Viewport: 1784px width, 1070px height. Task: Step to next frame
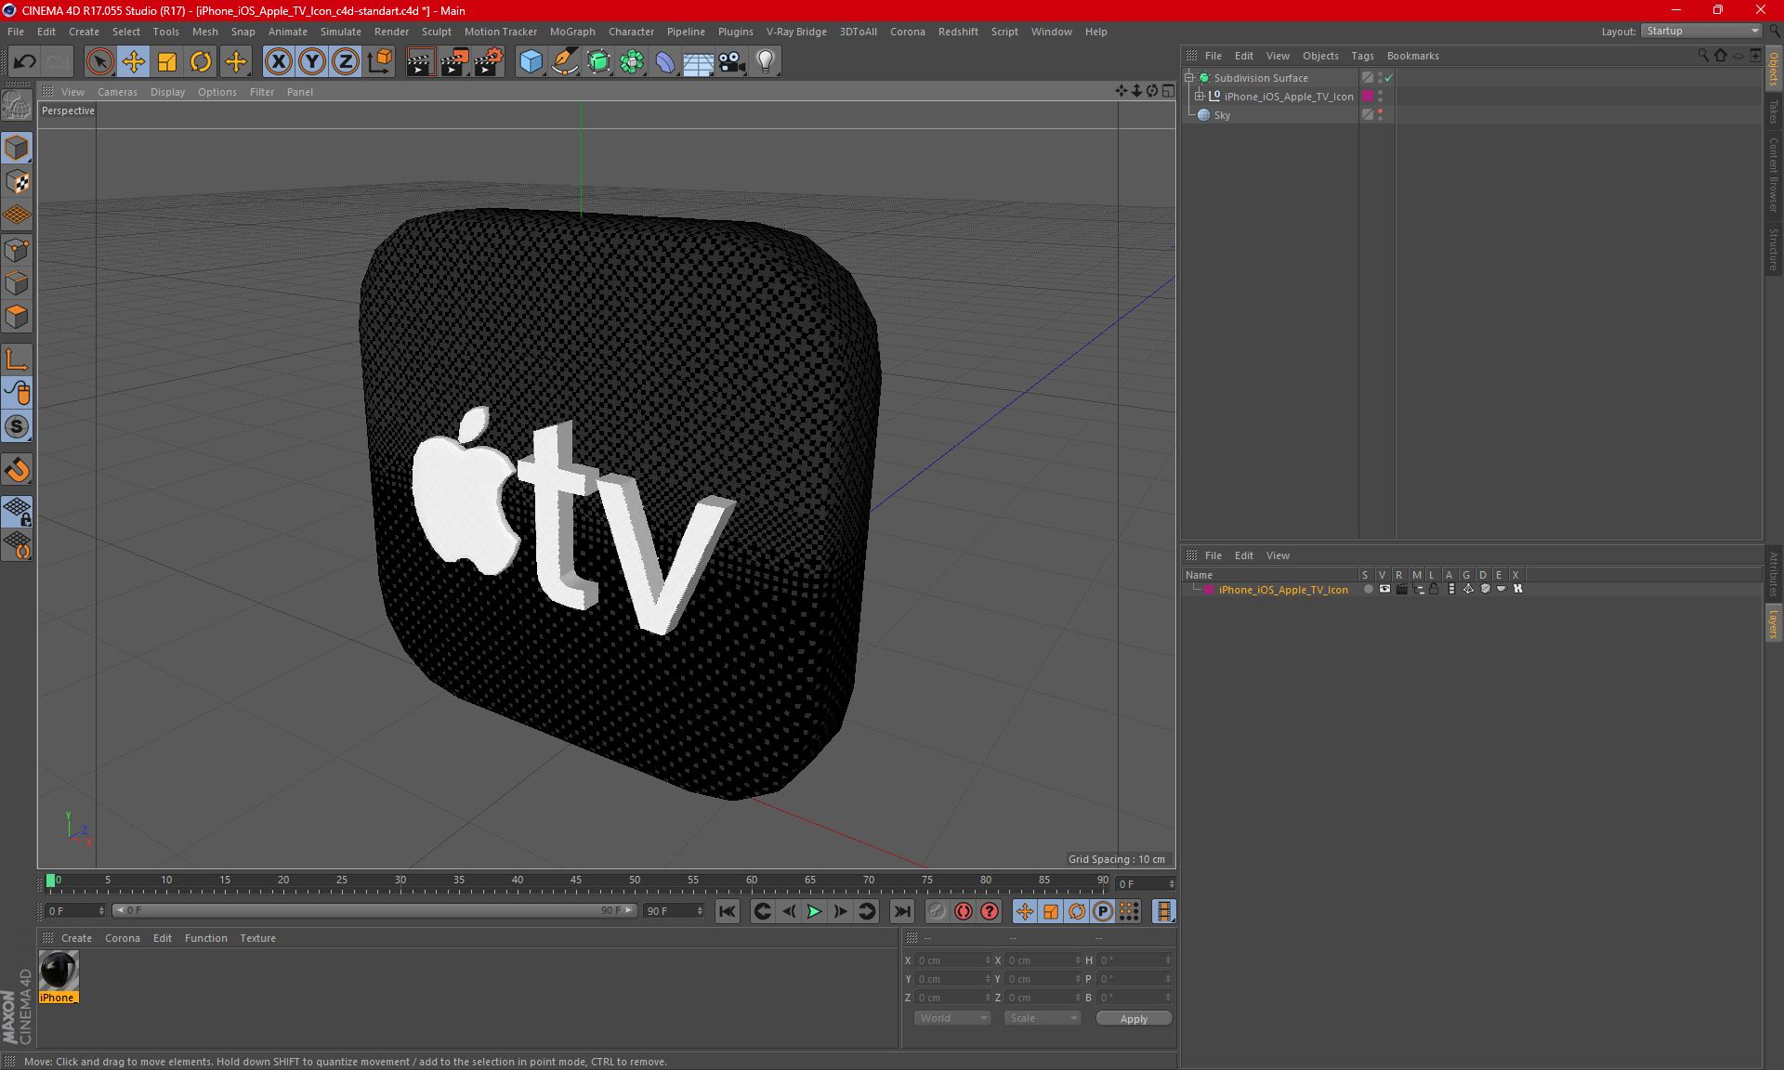(x=840, y=911)
